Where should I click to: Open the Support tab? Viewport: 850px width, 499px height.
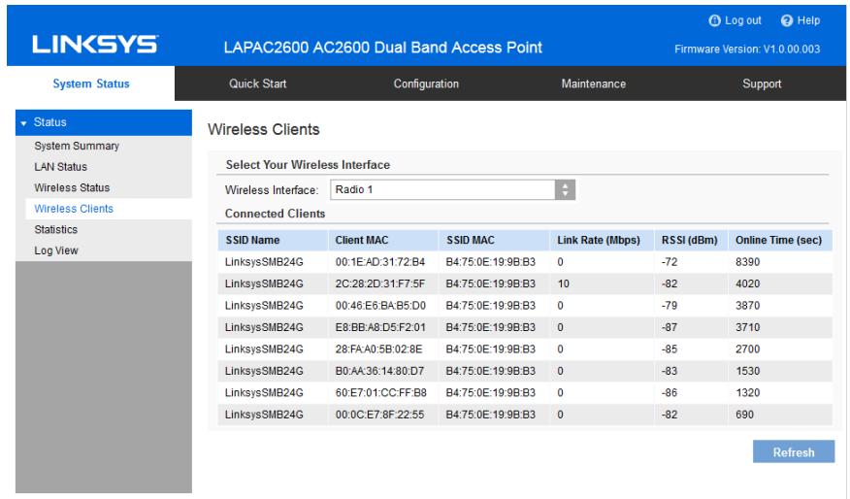(x=762, y=83)
